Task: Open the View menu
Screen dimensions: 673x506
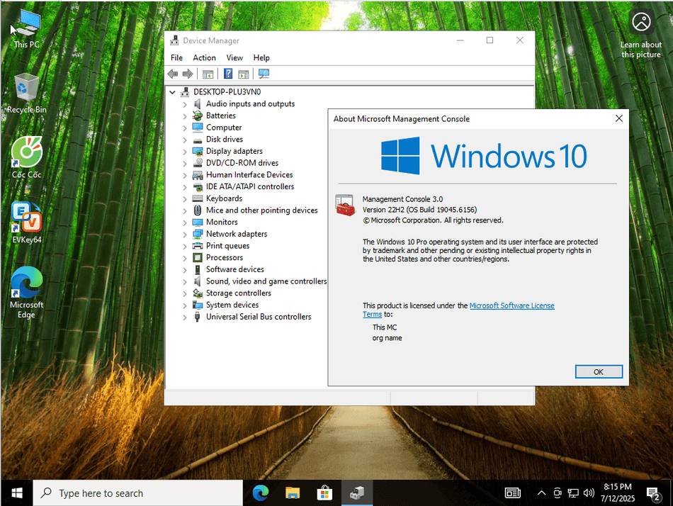Action: (x=234, y=57)
